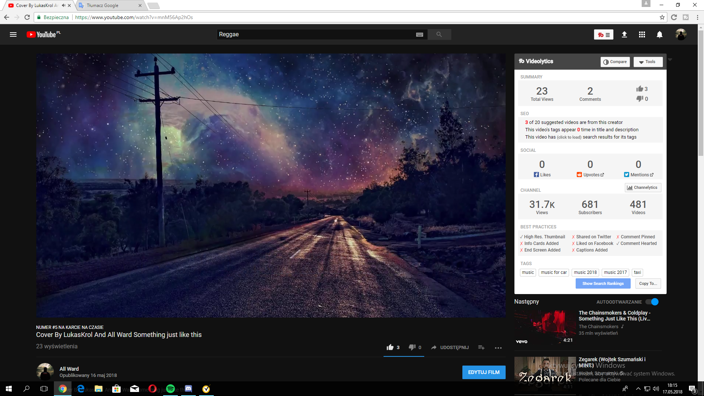The image size is (704, 396).
Task: Click the main video player
Action: tap(271, 186)
